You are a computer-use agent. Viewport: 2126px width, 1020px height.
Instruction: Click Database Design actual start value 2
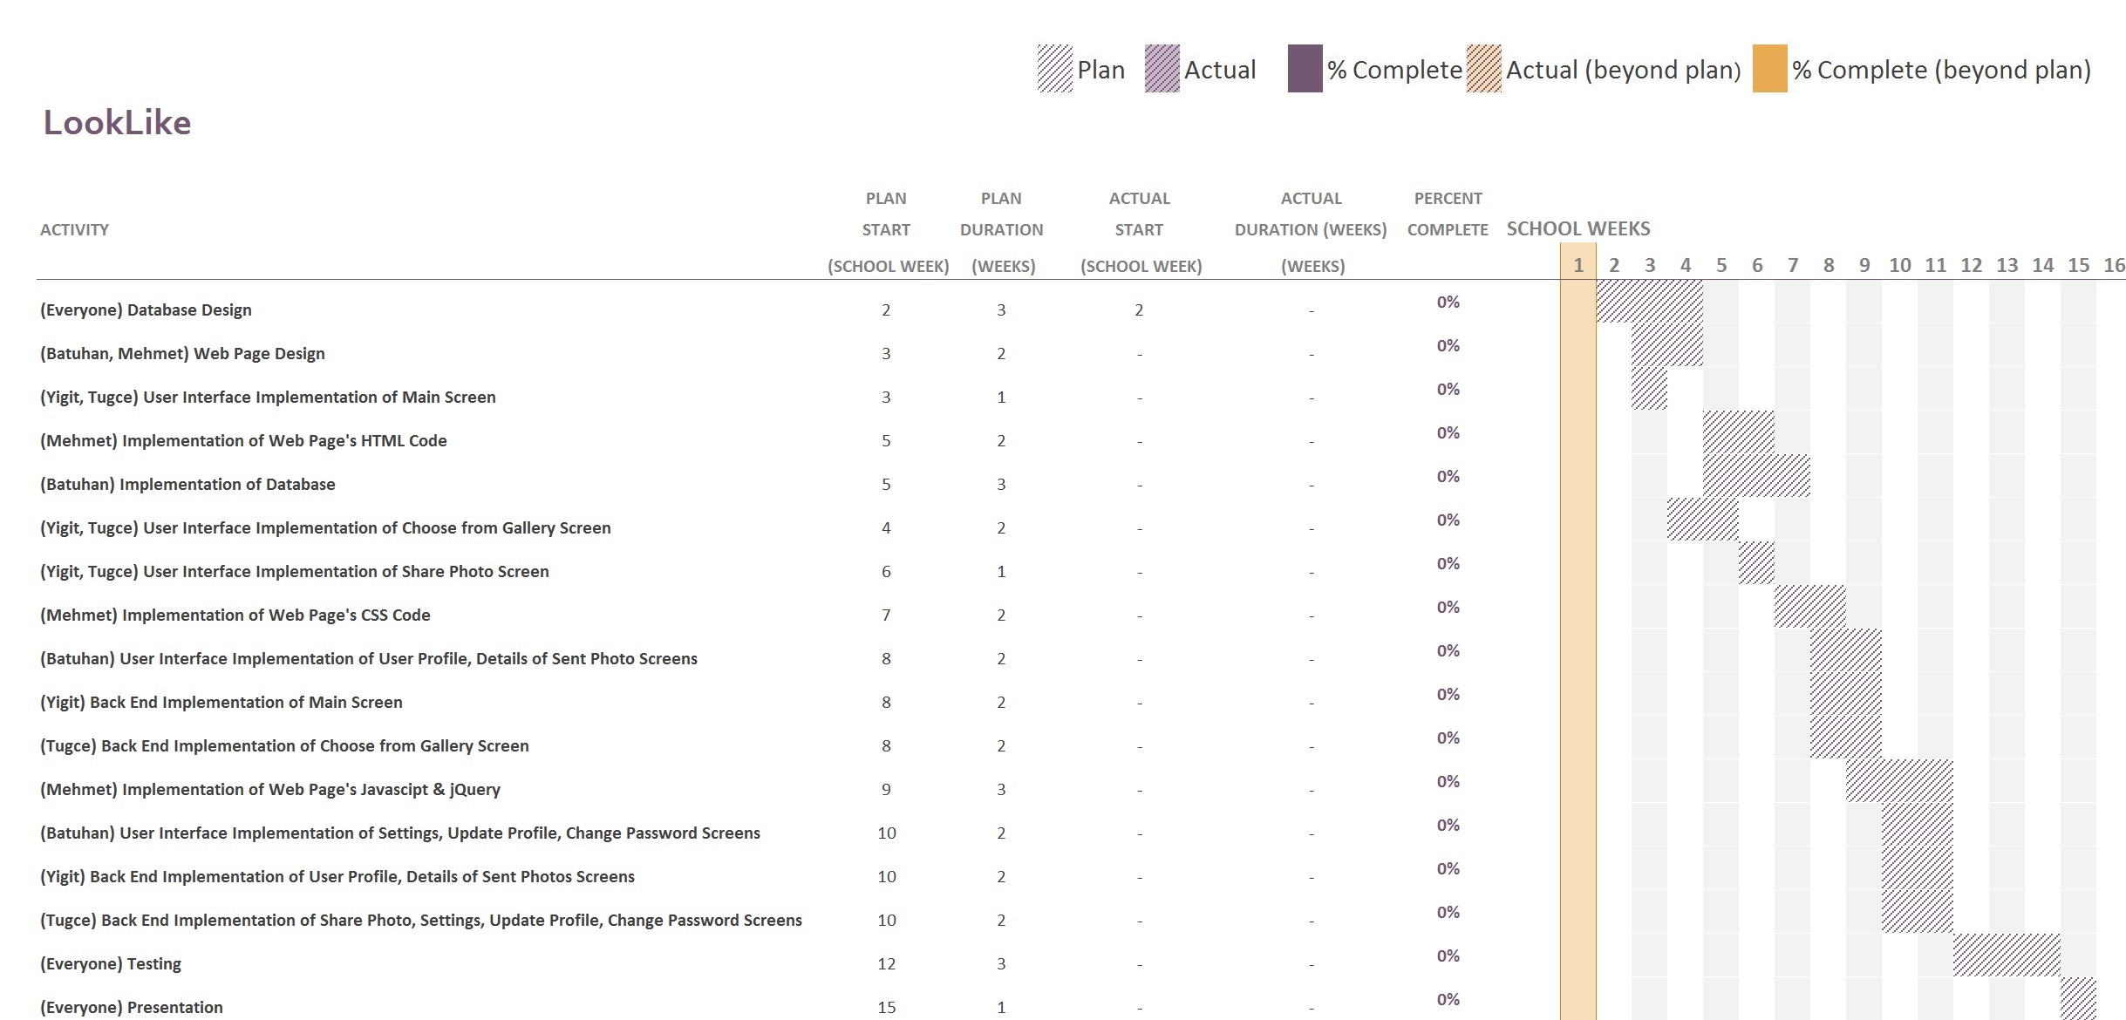tap(1139, 310)
